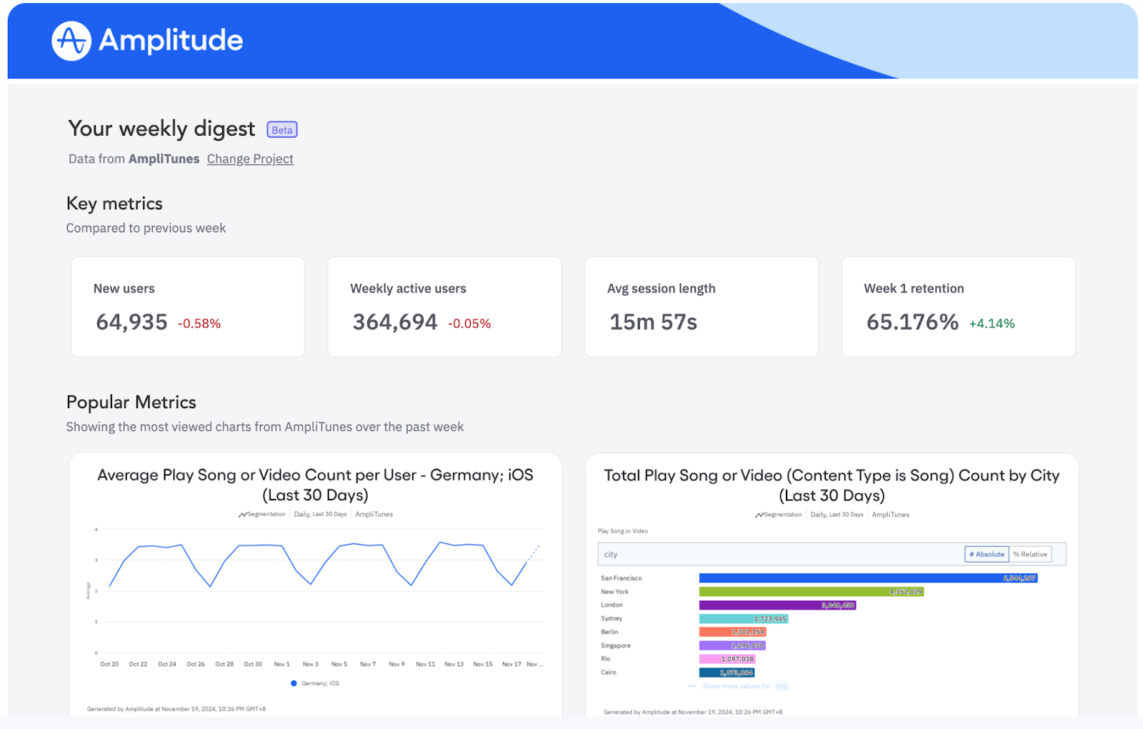Click the Berlin orange bar
This screenshot has width=1143, height=729.
pyautogui.click(x=732, y=632)
